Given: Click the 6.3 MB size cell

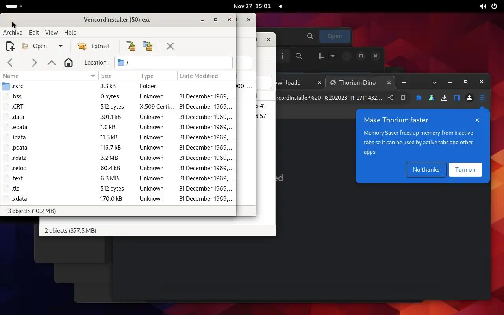Looking at the screenshot, I should [109, 178].
